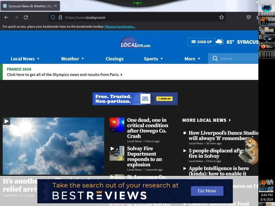This screenshot has width=275, height=206.
Task: Click The Hill logo in the banner ad
Action: click(x=145, y=99)
